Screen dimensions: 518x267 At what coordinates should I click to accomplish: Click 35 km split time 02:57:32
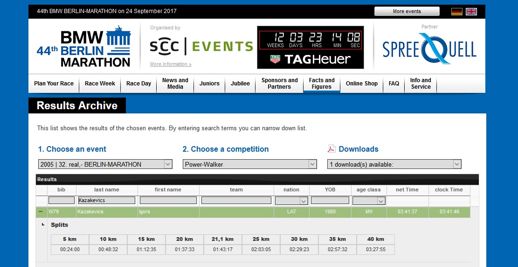coord(337,249)
